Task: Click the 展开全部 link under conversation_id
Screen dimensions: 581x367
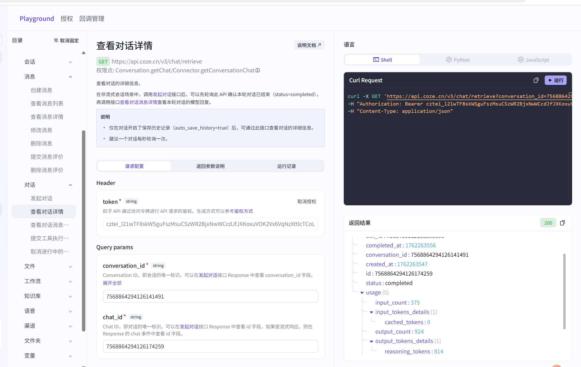Action: pos(112,283)
